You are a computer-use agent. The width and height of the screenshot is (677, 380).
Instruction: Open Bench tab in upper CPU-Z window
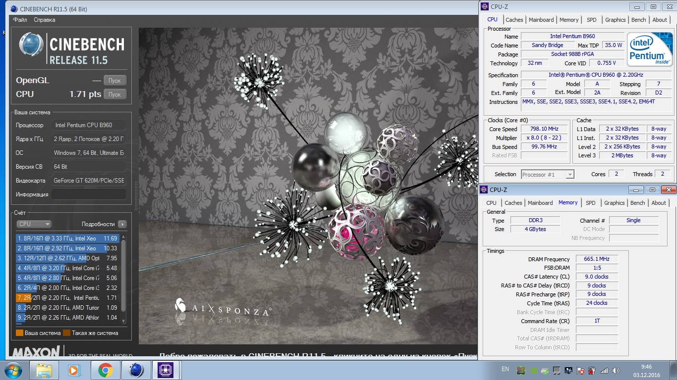tap(638, 20)
